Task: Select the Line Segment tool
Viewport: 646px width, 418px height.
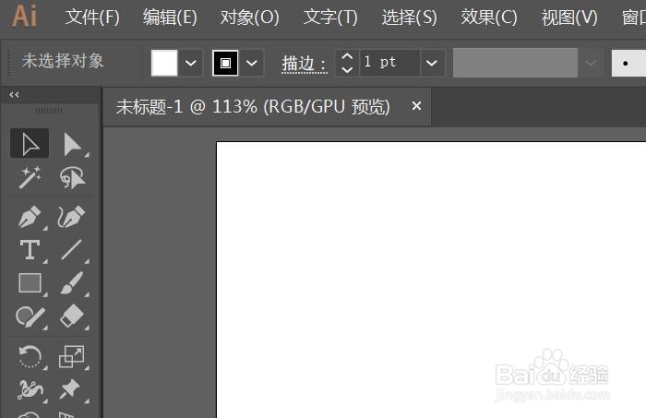Action: click(x=73, y=250)
